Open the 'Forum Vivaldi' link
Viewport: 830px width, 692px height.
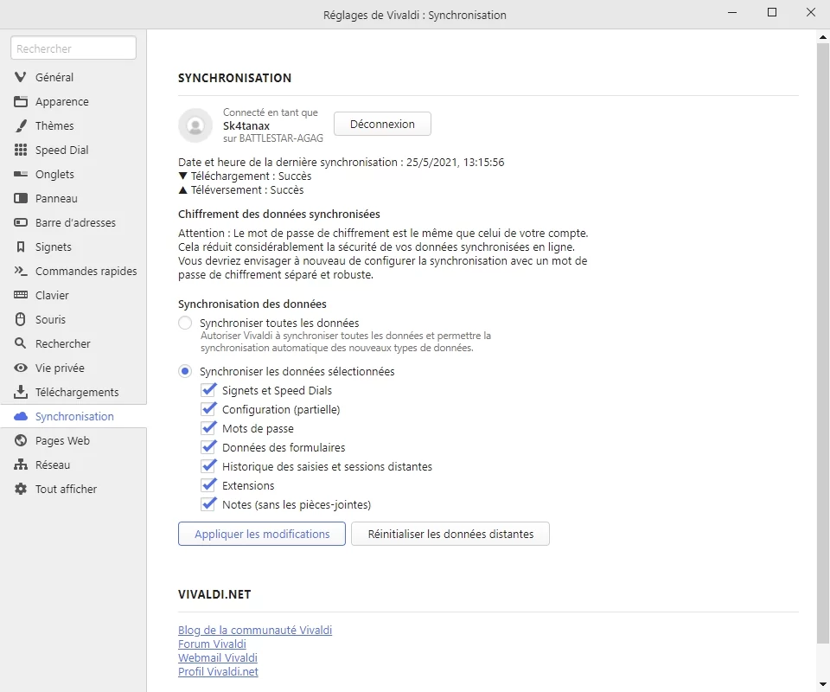[x=213, y=644]
